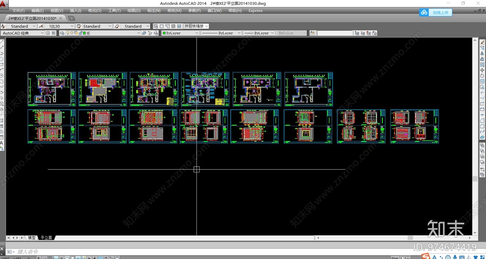
Task: Open the 文件(F) menu
Action: click(x=19, y=11)
